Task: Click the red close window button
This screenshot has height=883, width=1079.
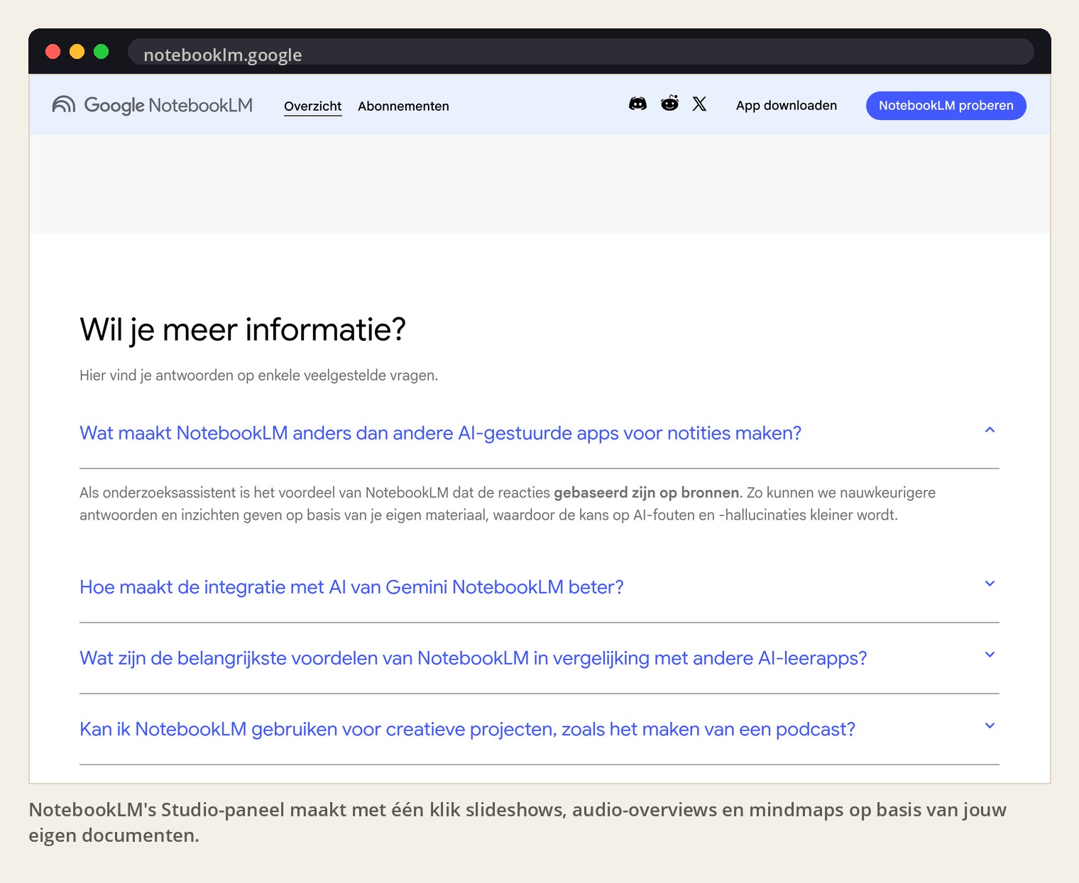Action: click(x=53, y=51)
